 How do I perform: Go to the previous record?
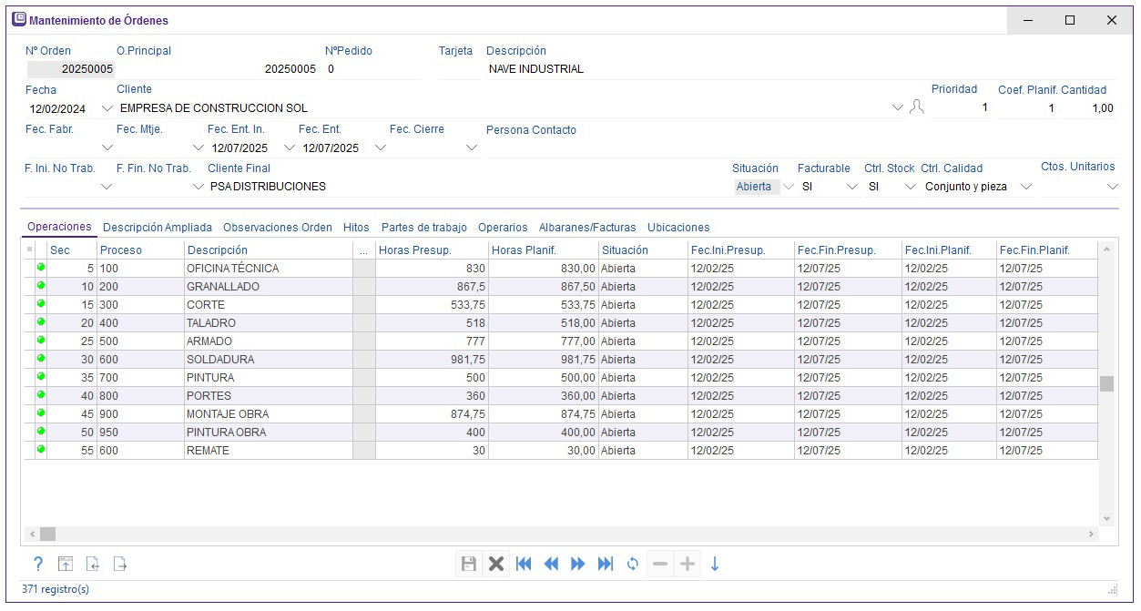coord(551,564)
